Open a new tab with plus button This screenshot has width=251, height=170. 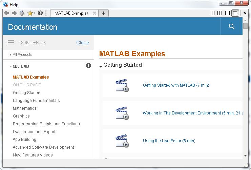(x=104, y=13)
